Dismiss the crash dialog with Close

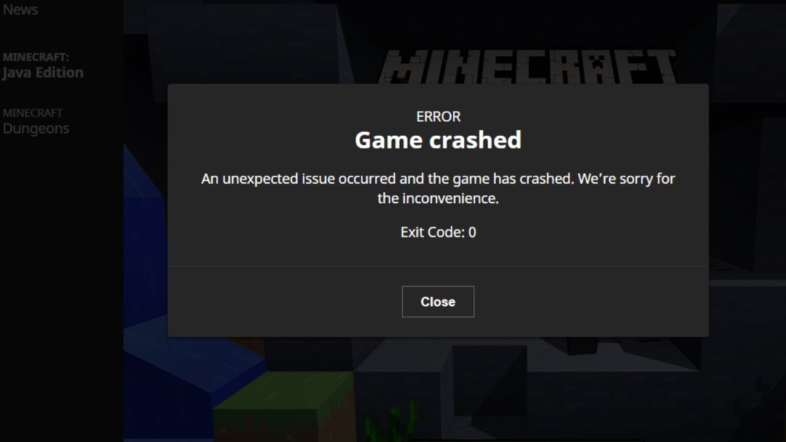click(x=438, y=301)
